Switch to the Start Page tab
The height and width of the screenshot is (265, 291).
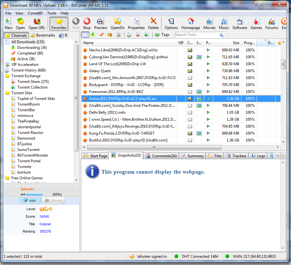(x=96, y=156)
